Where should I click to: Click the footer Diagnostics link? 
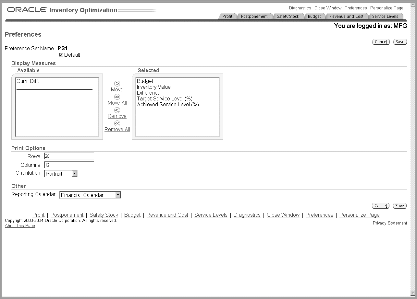(x=247, y=215)
